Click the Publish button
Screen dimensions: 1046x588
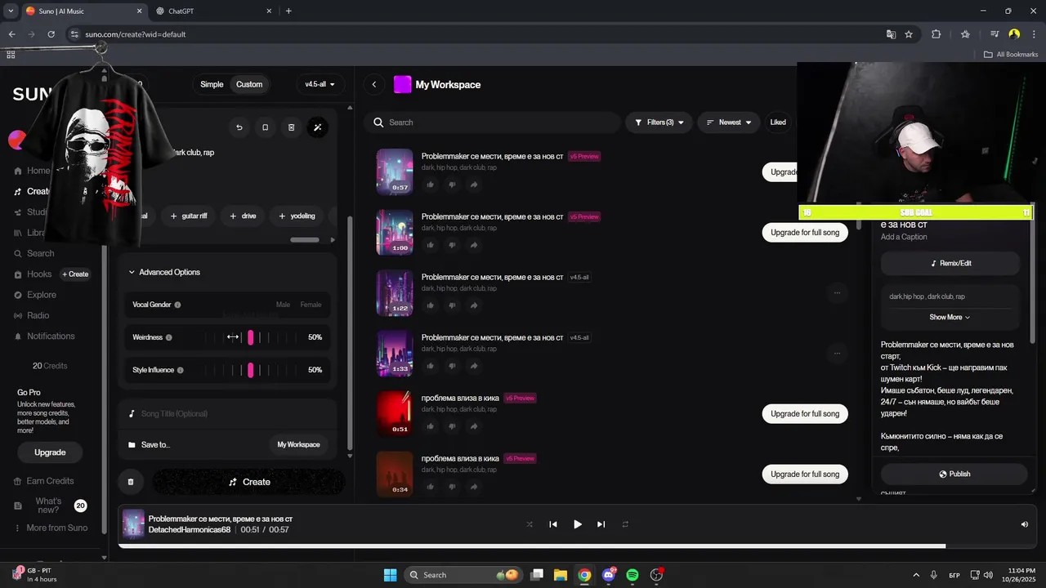click(x=954, y=474)
